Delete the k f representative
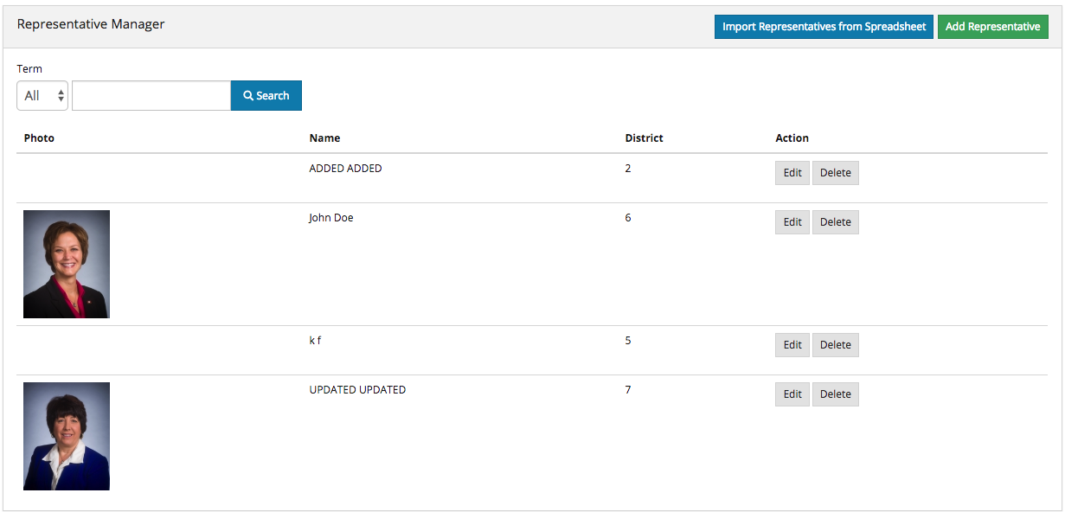 836,345
